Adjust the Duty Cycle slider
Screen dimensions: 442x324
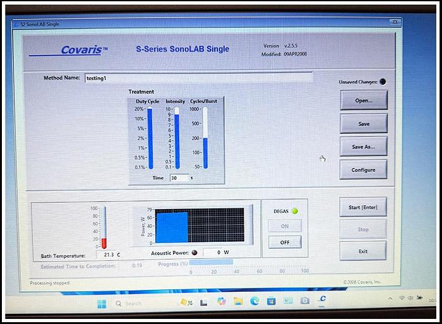150,138
